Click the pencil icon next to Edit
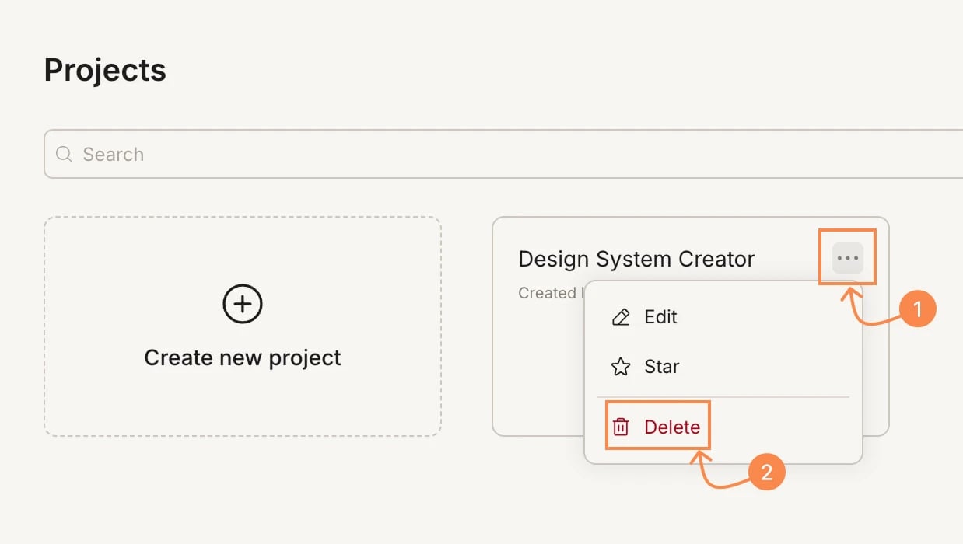963x544 pixels. [621, 317]
